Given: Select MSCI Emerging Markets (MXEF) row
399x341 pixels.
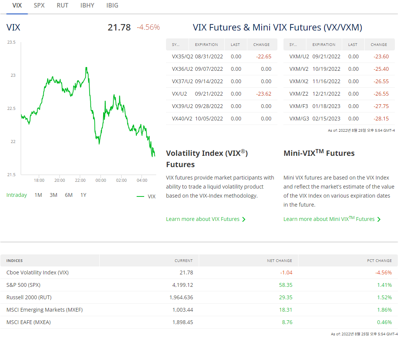Looking at the screenshot, I should pos(199,310).
